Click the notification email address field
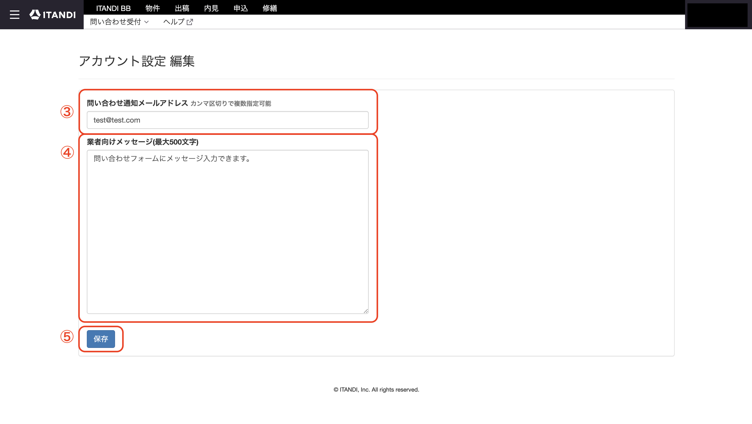Screen dimensions: 752x424 [228, 120]
